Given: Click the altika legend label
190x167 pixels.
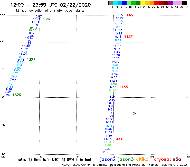Looking at the screenshot, I should coord(142,159).
